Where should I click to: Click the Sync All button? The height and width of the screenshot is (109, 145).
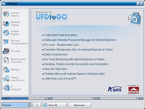[x=54, y=105]
